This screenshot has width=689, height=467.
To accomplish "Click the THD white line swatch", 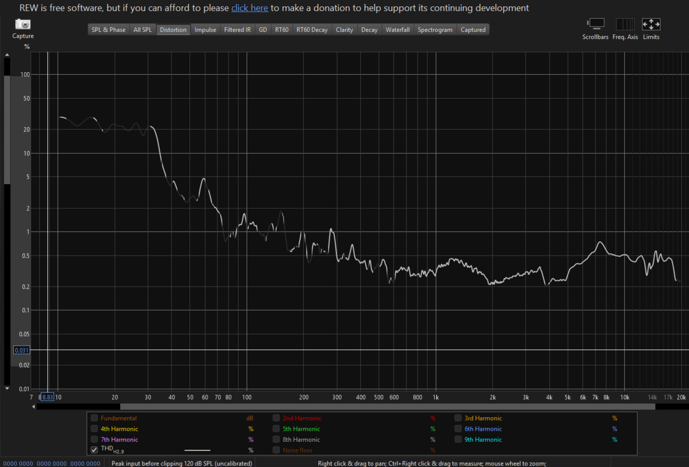I will 197,450.
